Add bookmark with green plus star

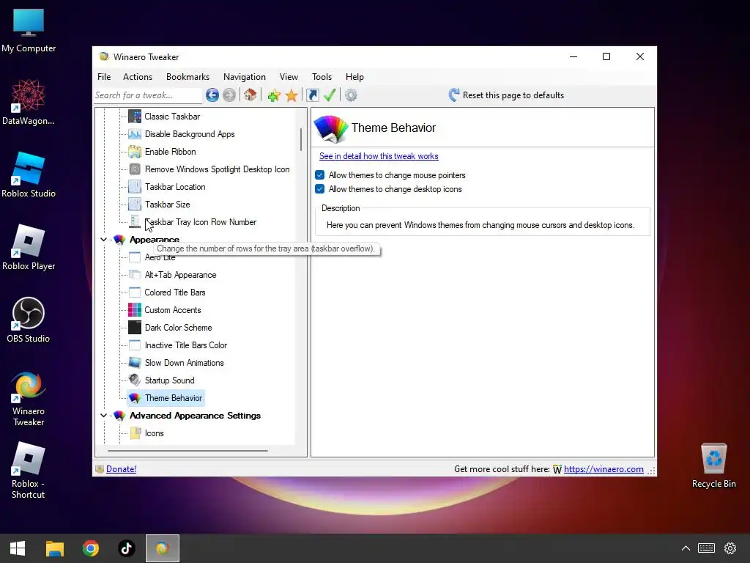click(x=274, y=95)
